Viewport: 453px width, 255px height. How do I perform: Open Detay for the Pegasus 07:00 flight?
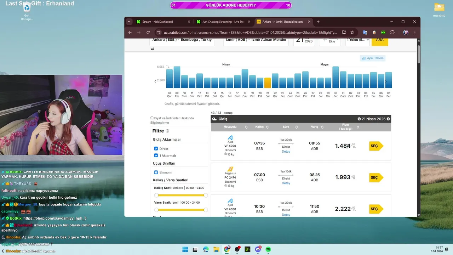(x=286, y=183)
